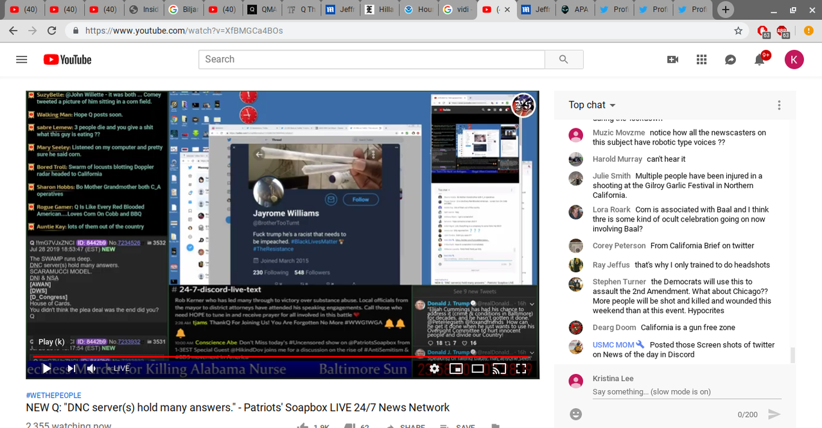Open the USMC MOM chat author name
Viewport: 822px width, 428px height.
click(x=613, y=345)
